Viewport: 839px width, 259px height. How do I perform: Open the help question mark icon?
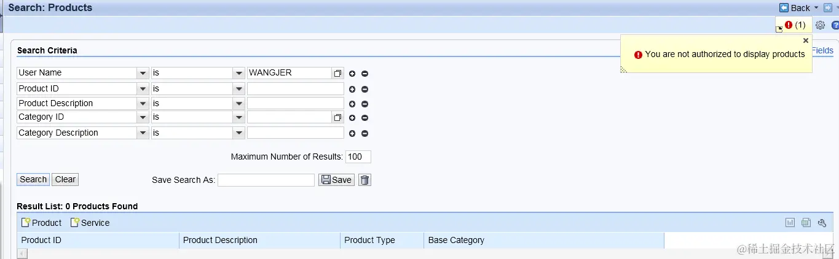pyautogui.click(x=835, y=25)
